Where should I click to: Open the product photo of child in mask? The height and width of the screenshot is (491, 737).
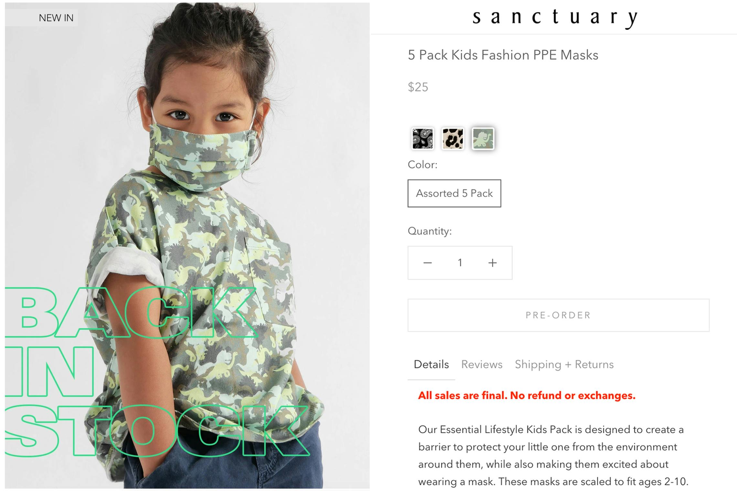pos(187,245)
